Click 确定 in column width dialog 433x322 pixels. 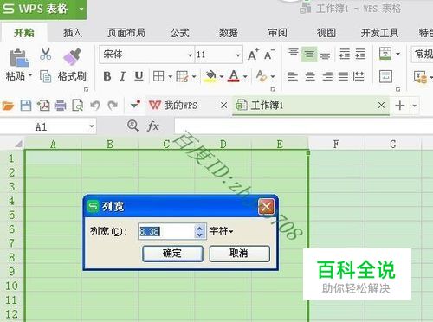point(172,254)
